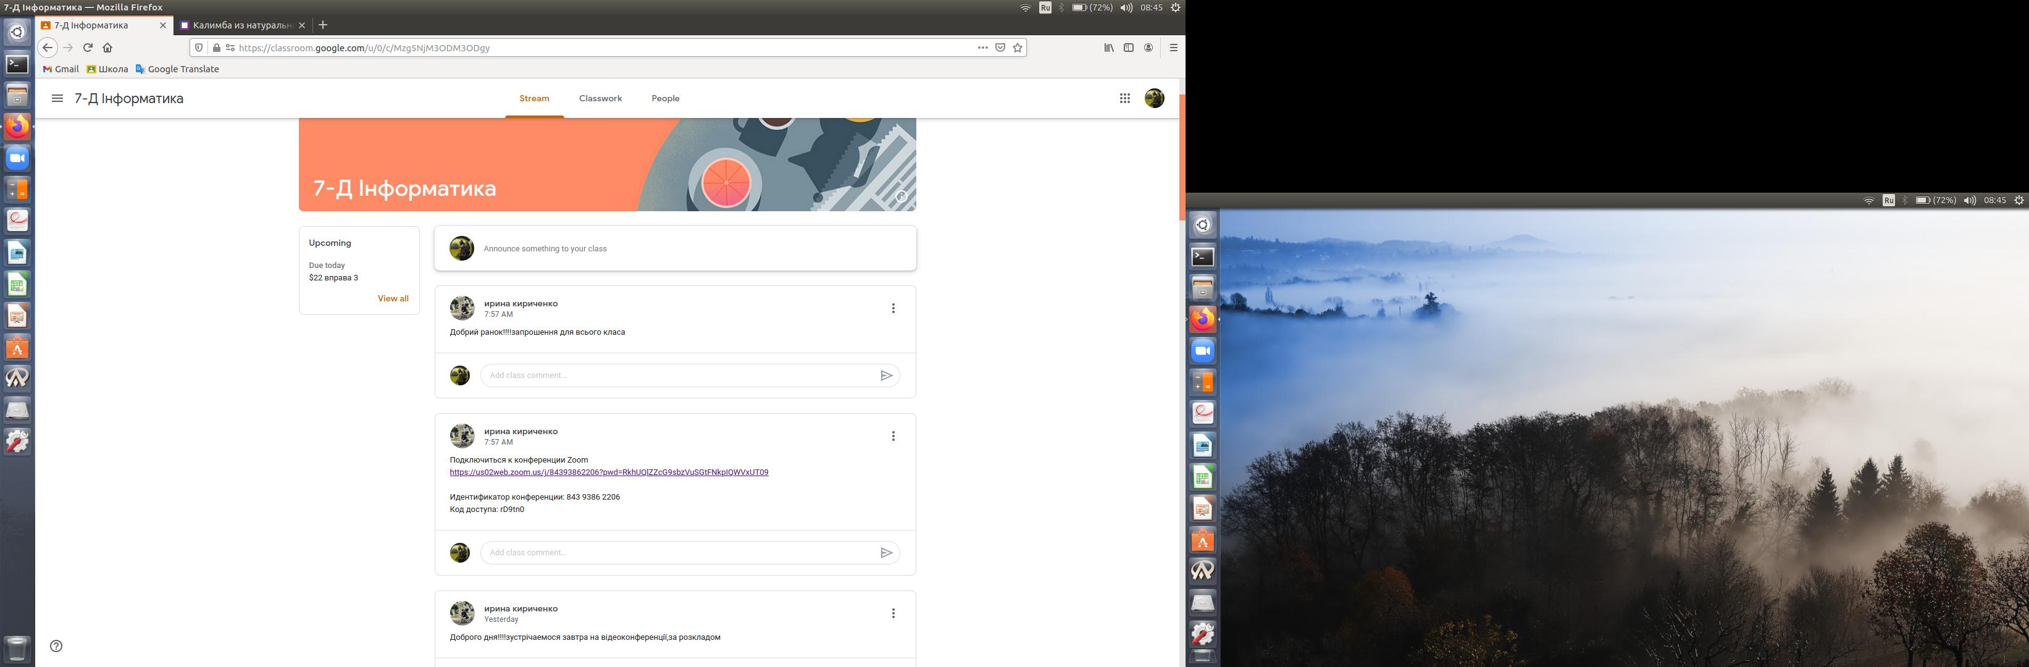
Task: Open volume indicator in system tray
Action: (x=1126, y=8)
